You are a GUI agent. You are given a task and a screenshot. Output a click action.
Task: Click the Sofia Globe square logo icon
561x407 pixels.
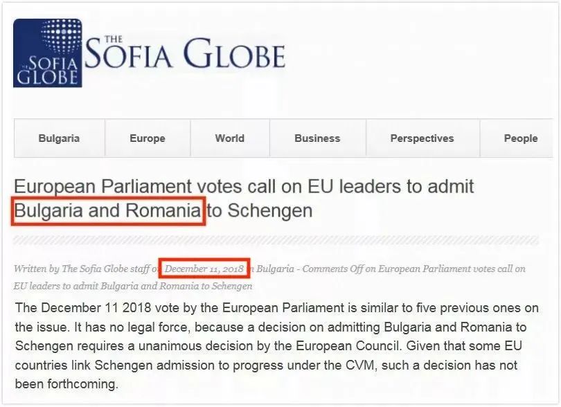tap(47, 53)
